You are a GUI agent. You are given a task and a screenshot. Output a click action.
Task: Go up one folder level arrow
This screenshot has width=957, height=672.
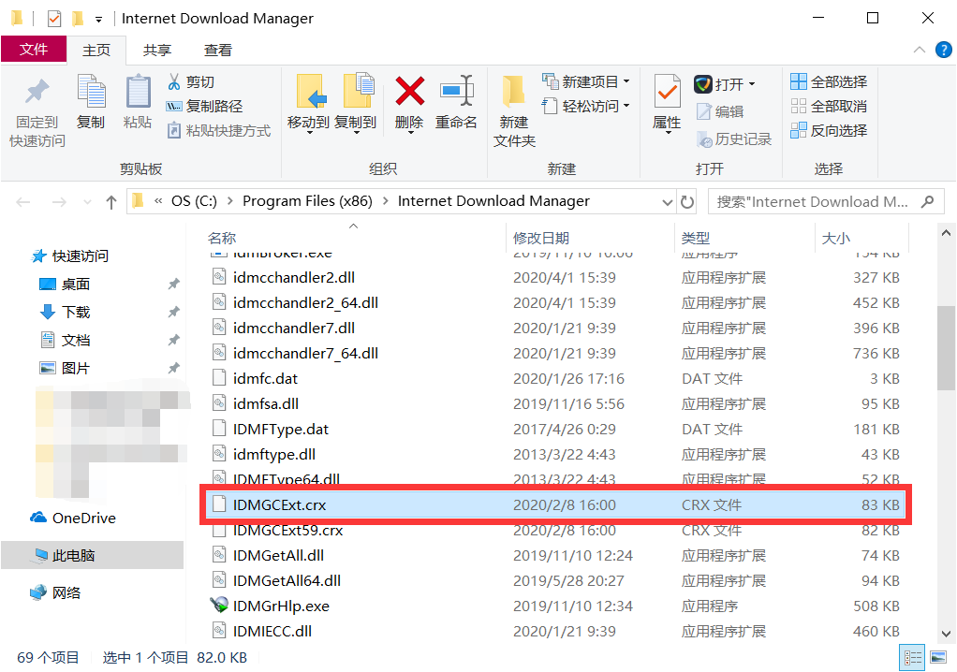pyautogui.click(x=111, y=202)
